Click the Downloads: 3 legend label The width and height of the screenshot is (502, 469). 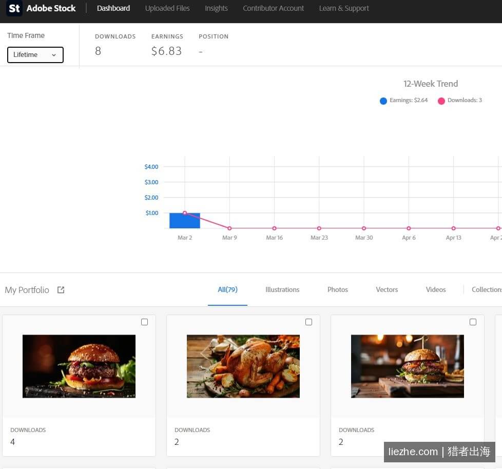pos(465,100)
